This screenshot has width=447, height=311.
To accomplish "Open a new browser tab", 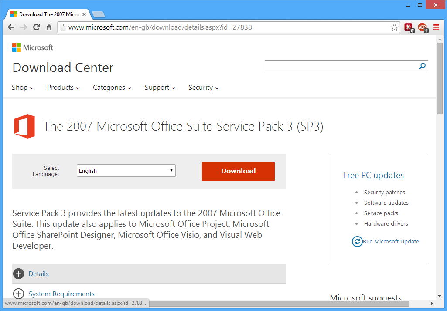I will [99, 14].
